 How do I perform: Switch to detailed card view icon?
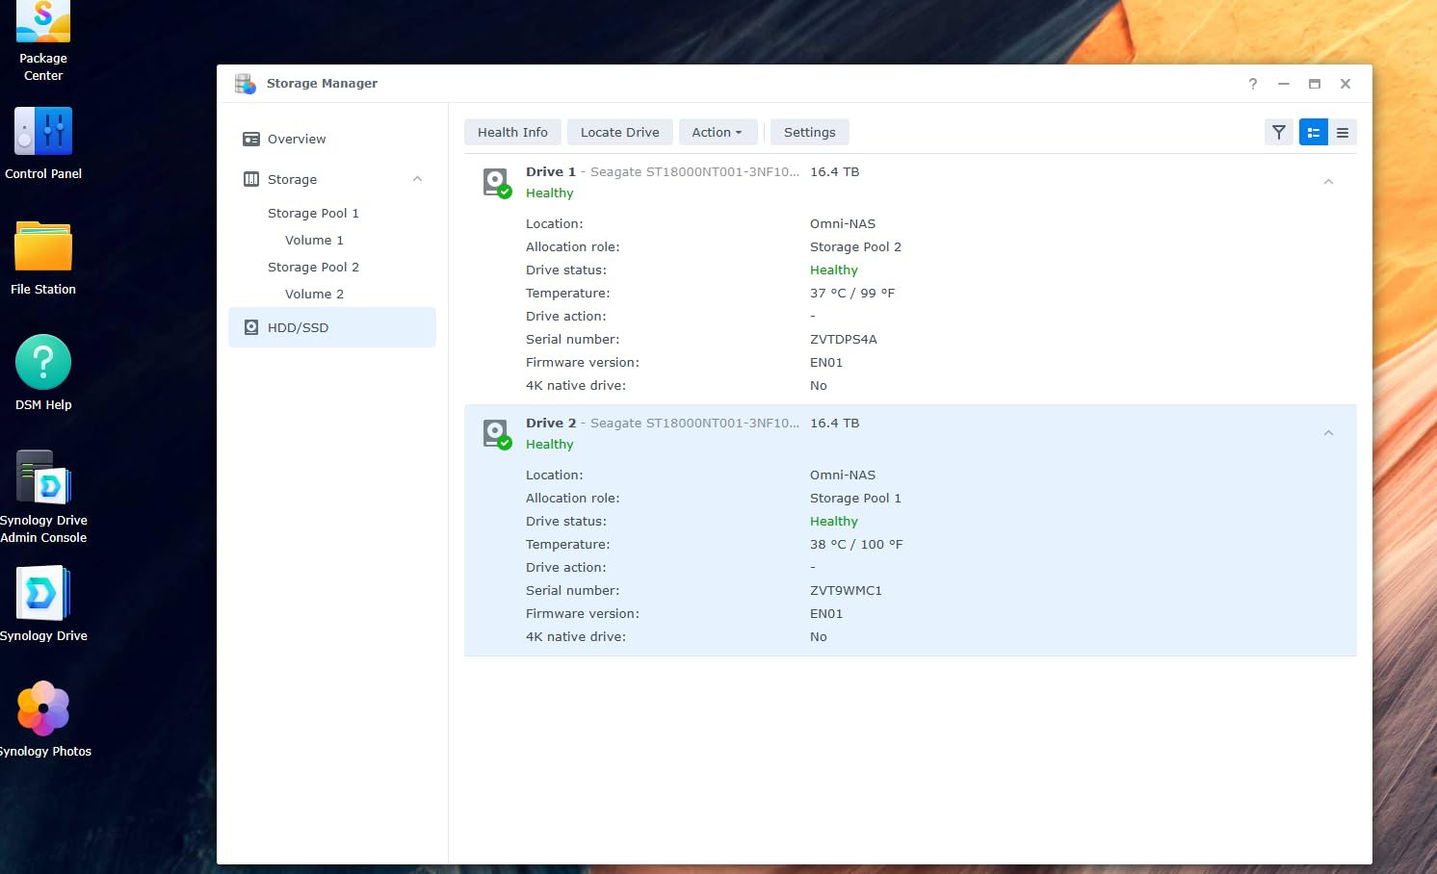1314,132
